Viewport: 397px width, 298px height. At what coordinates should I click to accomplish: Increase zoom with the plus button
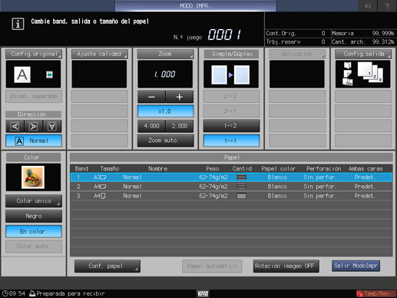180,97
